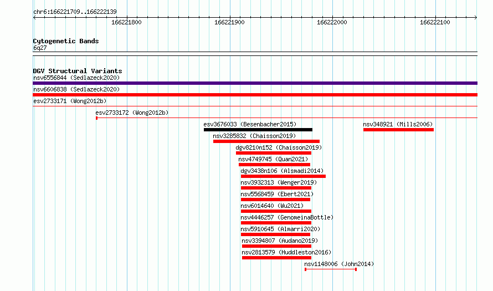The height and width of the screenshot is (291, 493).
Task: Open variant nsv348921 (Mills2006) label
Action: pyautogui.click(x=398, y=124)
